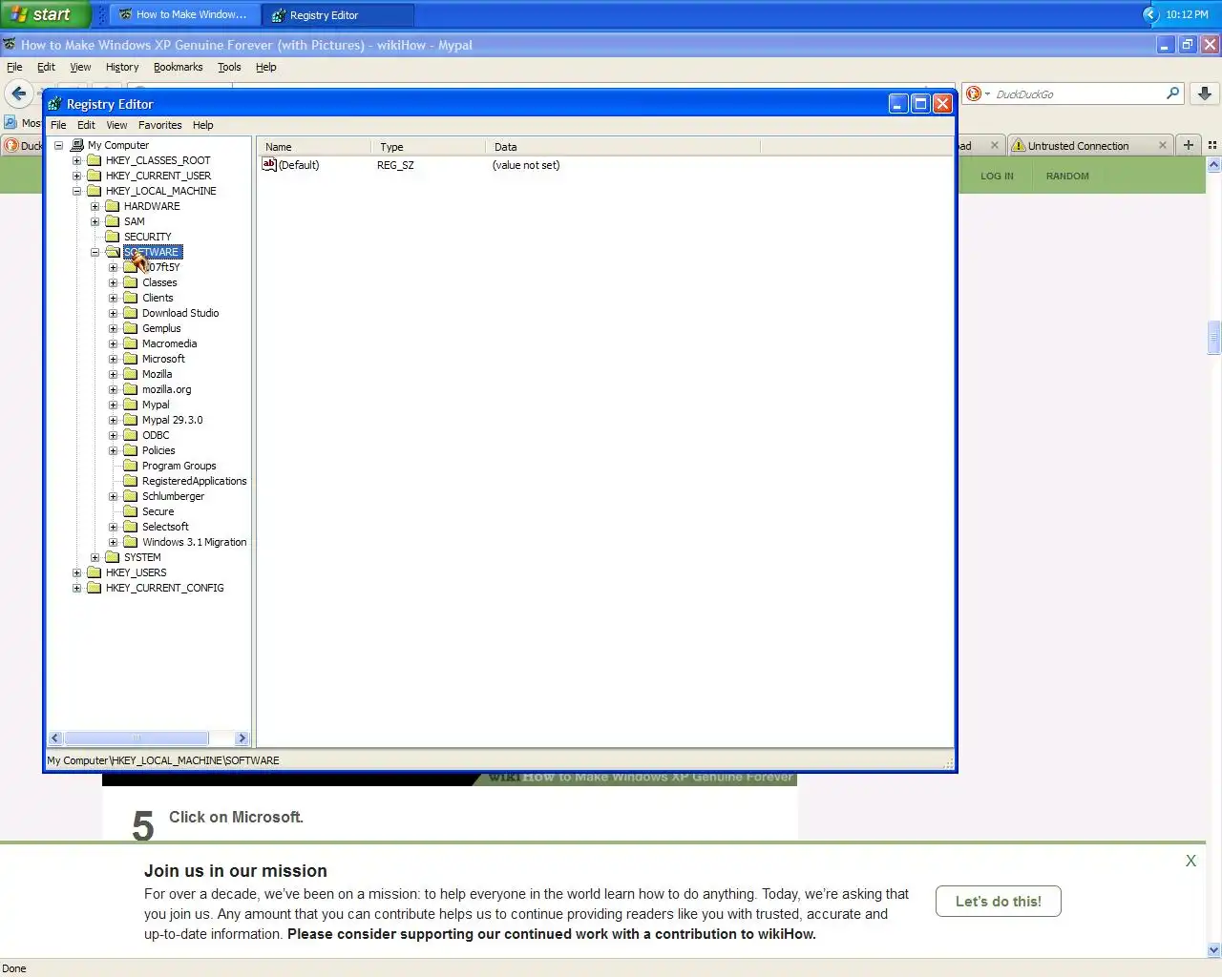Viewport: 1222px width, 977px height.
Task: Open Registry Editor Edit menu
Action: (86, 125)
